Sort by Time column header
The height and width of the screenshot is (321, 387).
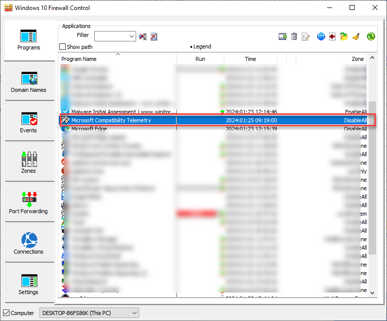point(250,59)
